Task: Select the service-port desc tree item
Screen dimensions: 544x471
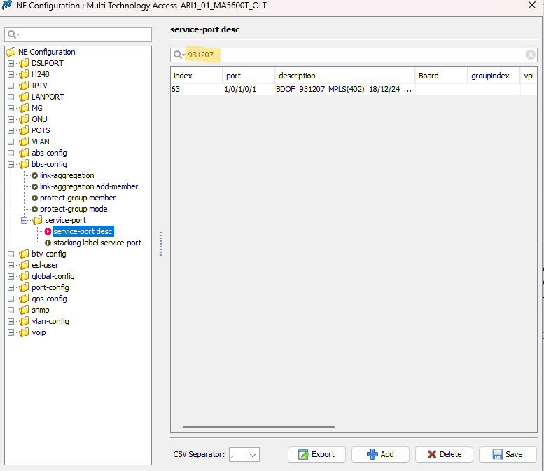Action: pyautogui.click(x=83, y=231)
